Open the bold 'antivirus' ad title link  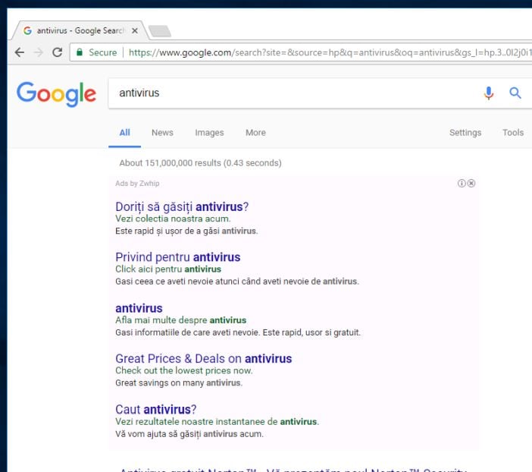point(139,308)
